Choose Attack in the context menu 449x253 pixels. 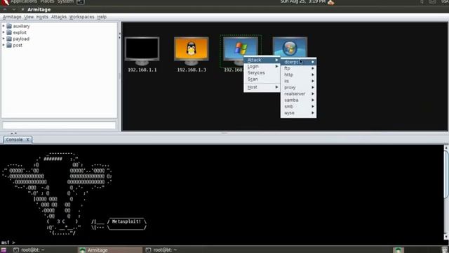tap(262, 60)
